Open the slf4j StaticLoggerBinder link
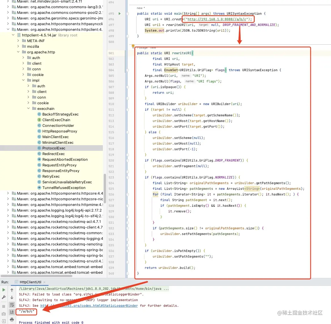The width and height of the screenshot is (331, 324). coord(89,306)
